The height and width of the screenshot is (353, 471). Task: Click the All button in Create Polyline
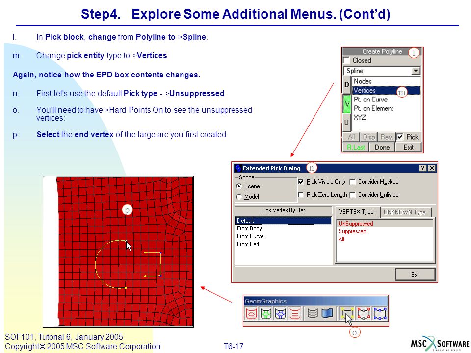click(x=351, y=137)
